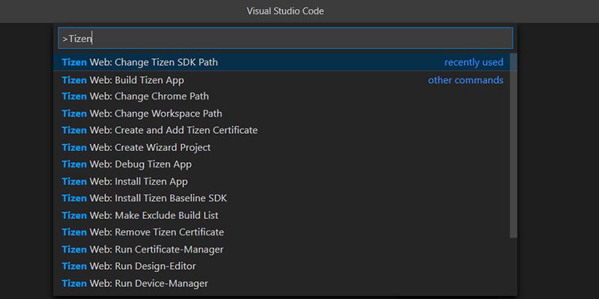Click the 'other commands' group label
The height and width of the screenshot is (299, 599).
pos(465,80)
